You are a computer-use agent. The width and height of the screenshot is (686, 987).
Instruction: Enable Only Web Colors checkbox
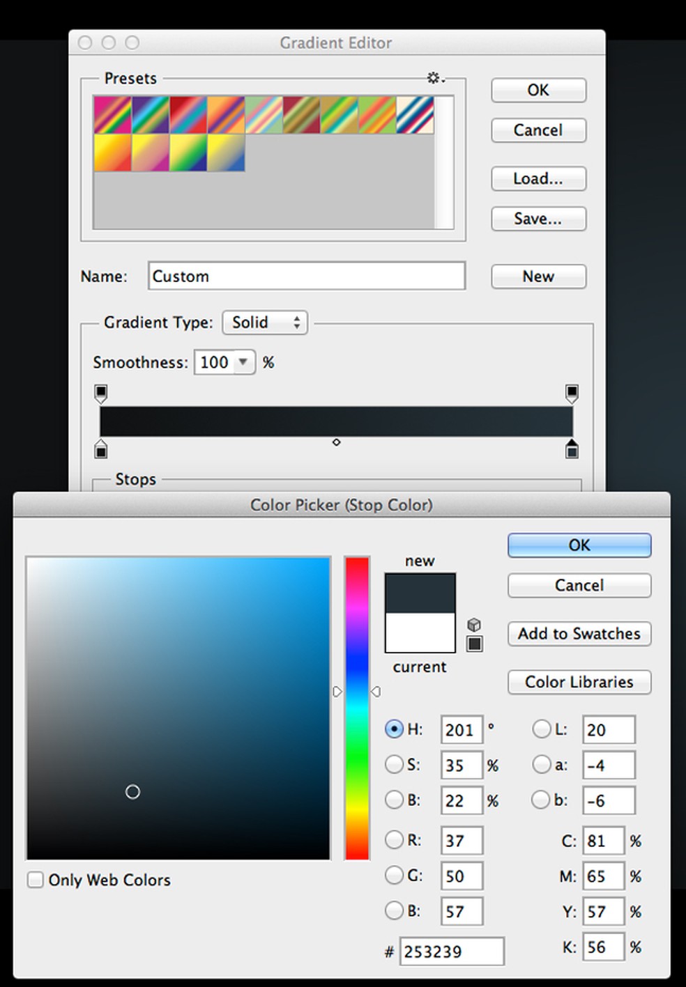coord(35,880)
